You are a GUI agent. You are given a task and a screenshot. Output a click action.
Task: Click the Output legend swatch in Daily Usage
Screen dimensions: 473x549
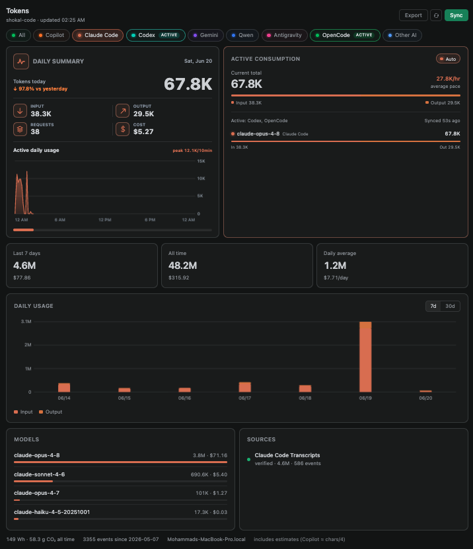click(41, 412)
